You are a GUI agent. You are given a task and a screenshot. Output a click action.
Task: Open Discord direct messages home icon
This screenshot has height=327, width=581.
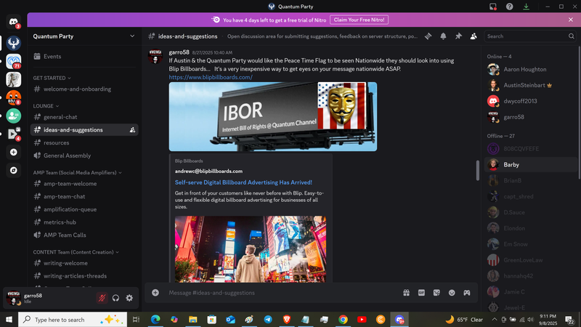pyautogui.click(x=13, y=22)
